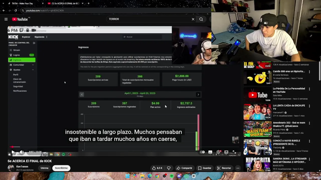Launch File Explorer from taskbar
The height and width of the screenshot is (180, 321).
142,176
